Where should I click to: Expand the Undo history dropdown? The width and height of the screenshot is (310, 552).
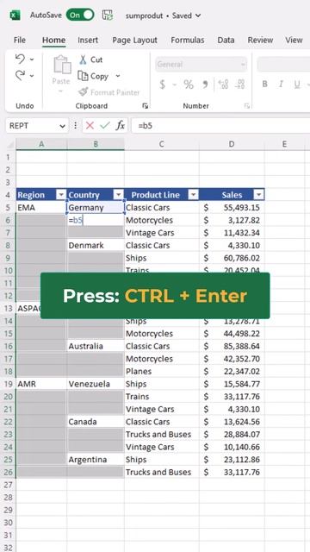[32, 60]
